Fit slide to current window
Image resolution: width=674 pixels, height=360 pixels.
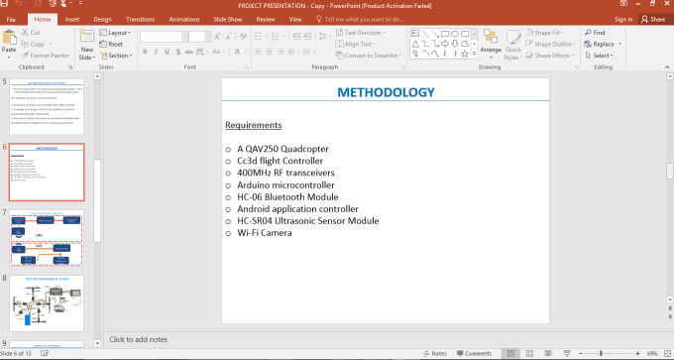tap(666, 353)
